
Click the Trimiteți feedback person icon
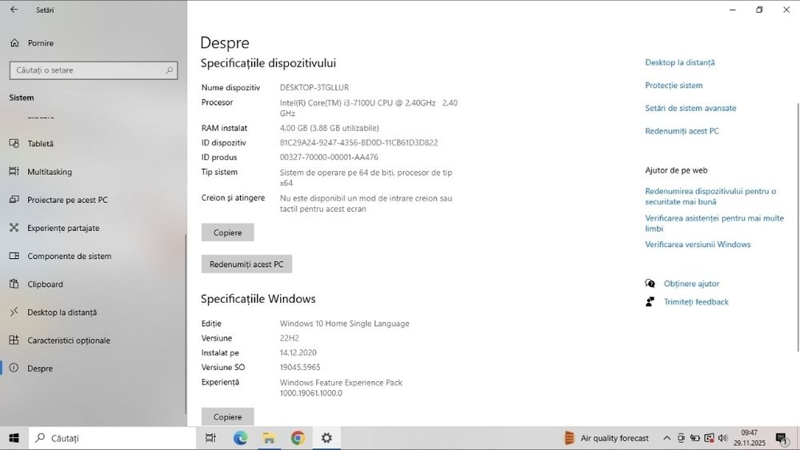pos(650,301)
